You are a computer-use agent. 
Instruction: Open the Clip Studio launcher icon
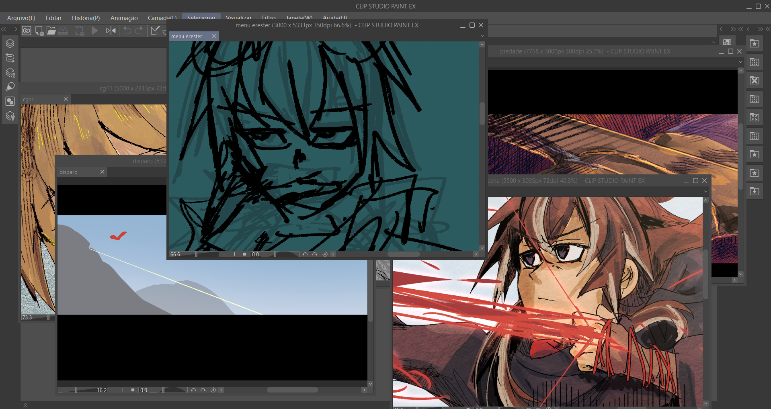[27, 31]
